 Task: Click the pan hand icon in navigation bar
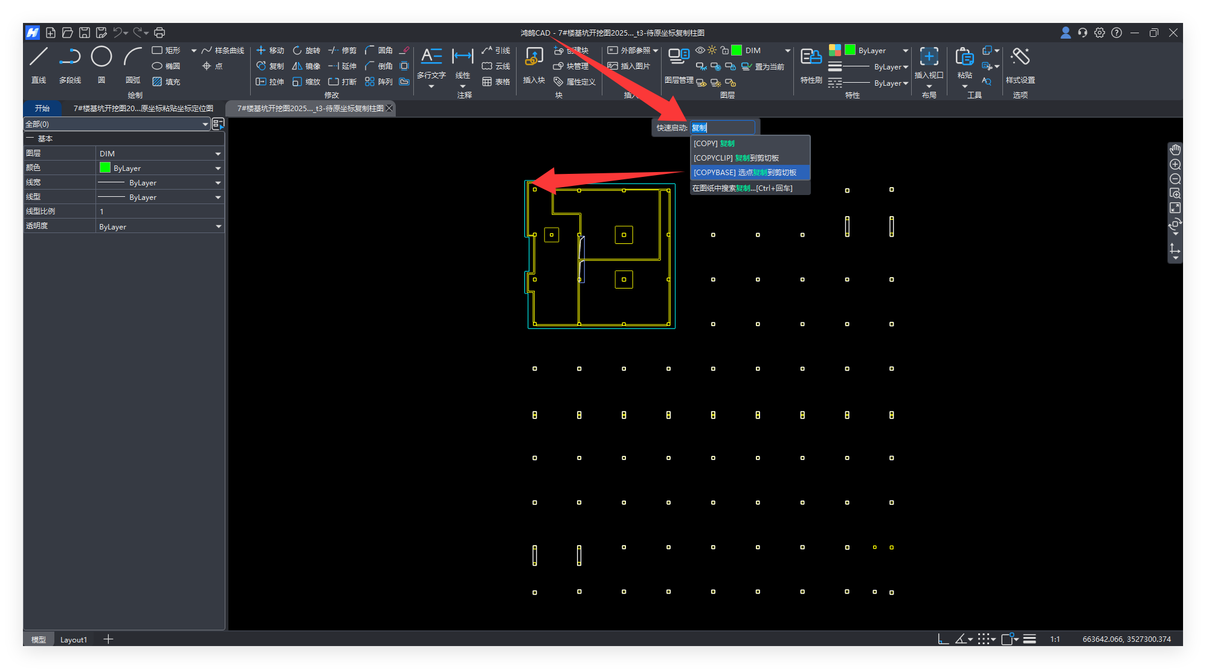coord(1175,150)
